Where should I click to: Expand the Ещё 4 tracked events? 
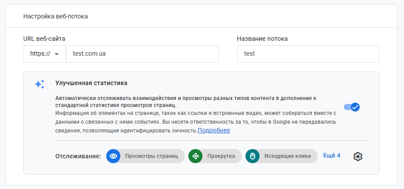pyautogui.click(x=332, y=155)
